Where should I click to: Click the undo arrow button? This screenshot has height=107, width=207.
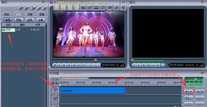(x=186, y=97)
